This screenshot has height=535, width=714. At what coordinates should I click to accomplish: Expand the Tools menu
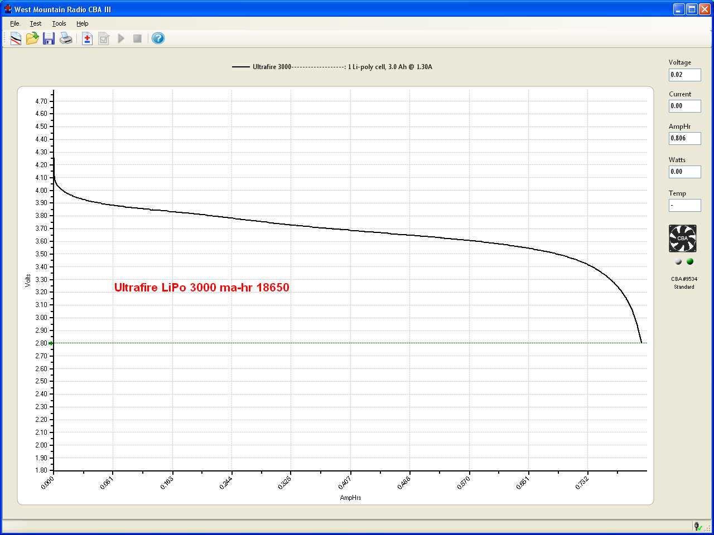pyautogui.click(x=59, y=23)
